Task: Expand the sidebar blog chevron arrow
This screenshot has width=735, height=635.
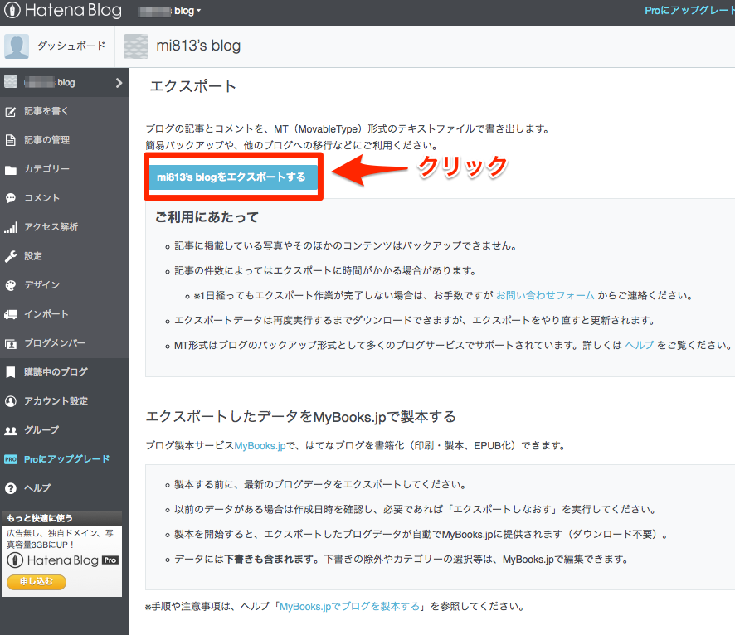Action: coord(119,83)
